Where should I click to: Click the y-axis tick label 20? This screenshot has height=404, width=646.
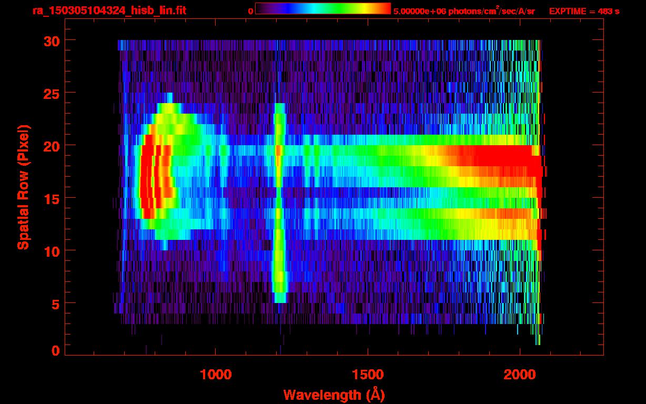point(52,146)
